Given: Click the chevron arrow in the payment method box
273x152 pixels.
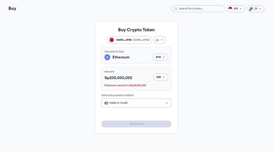Looking at the screenshot, I should [167, 103].
